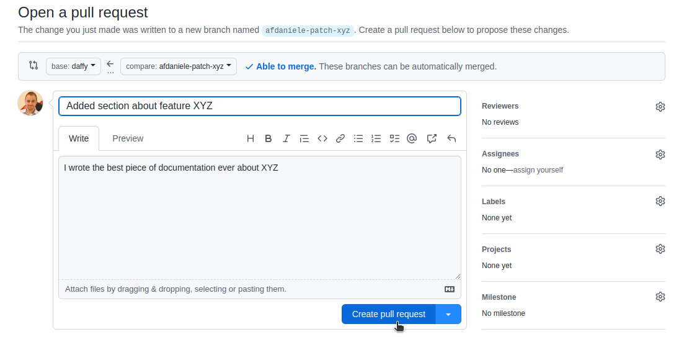Insert a bulleted list icon
This screenshot has width=684, height=337.
358,138
